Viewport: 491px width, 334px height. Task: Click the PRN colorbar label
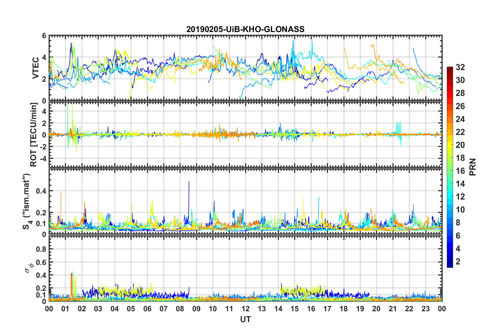[x=472, y=167]
